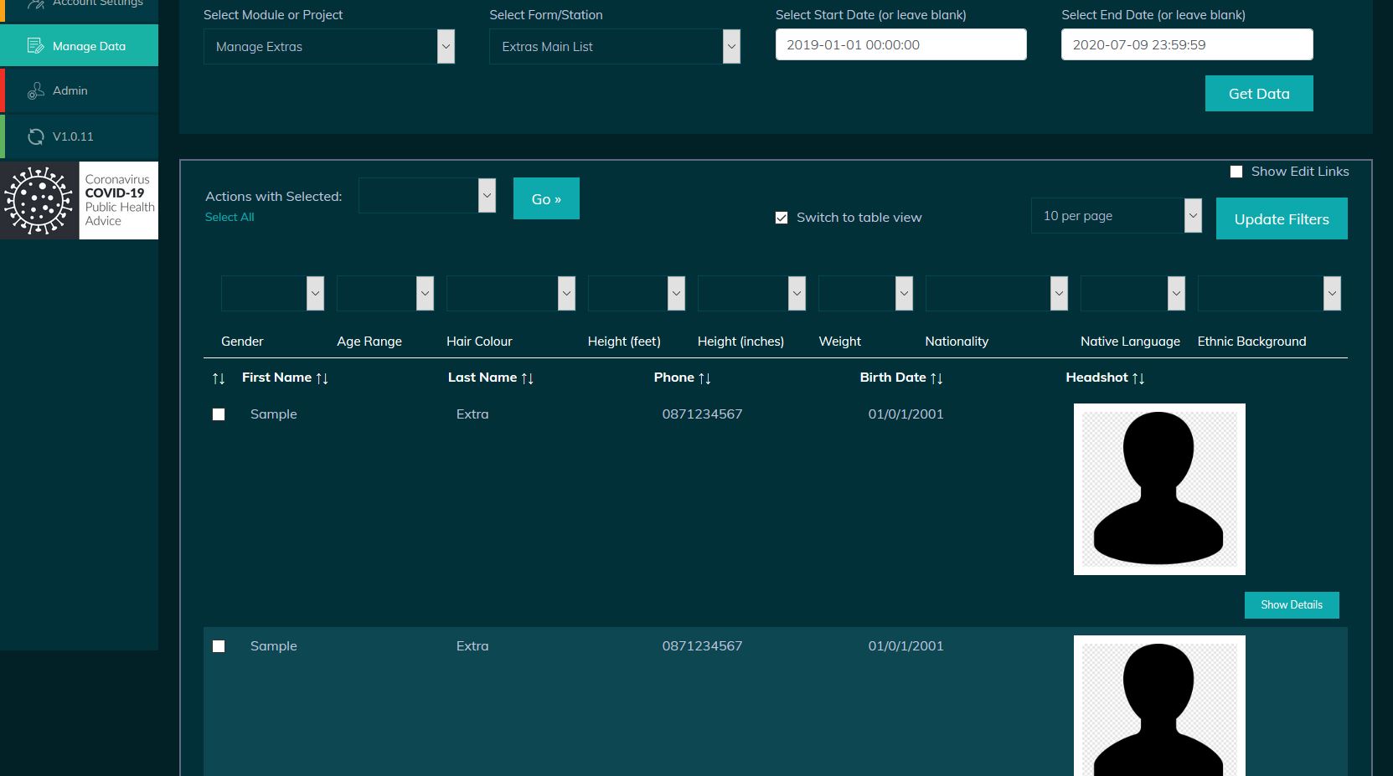Select the Manage Data sidebar icon
1393x776 pixels.
[36, 46]
